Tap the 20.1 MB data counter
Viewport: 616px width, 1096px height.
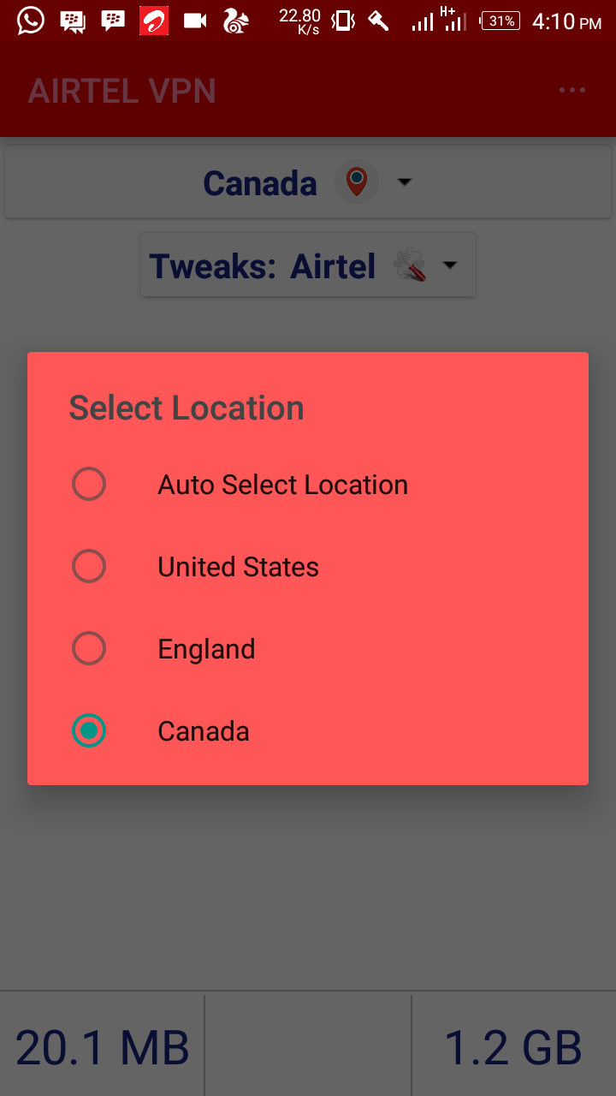[x=103, y=1047]
